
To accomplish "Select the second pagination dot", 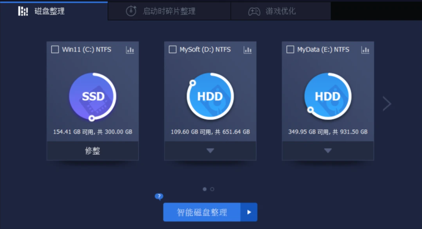I will (212, 189).
